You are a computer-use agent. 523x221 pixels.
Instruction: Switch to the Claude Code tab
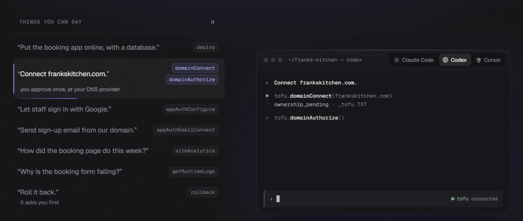(414, 60)
